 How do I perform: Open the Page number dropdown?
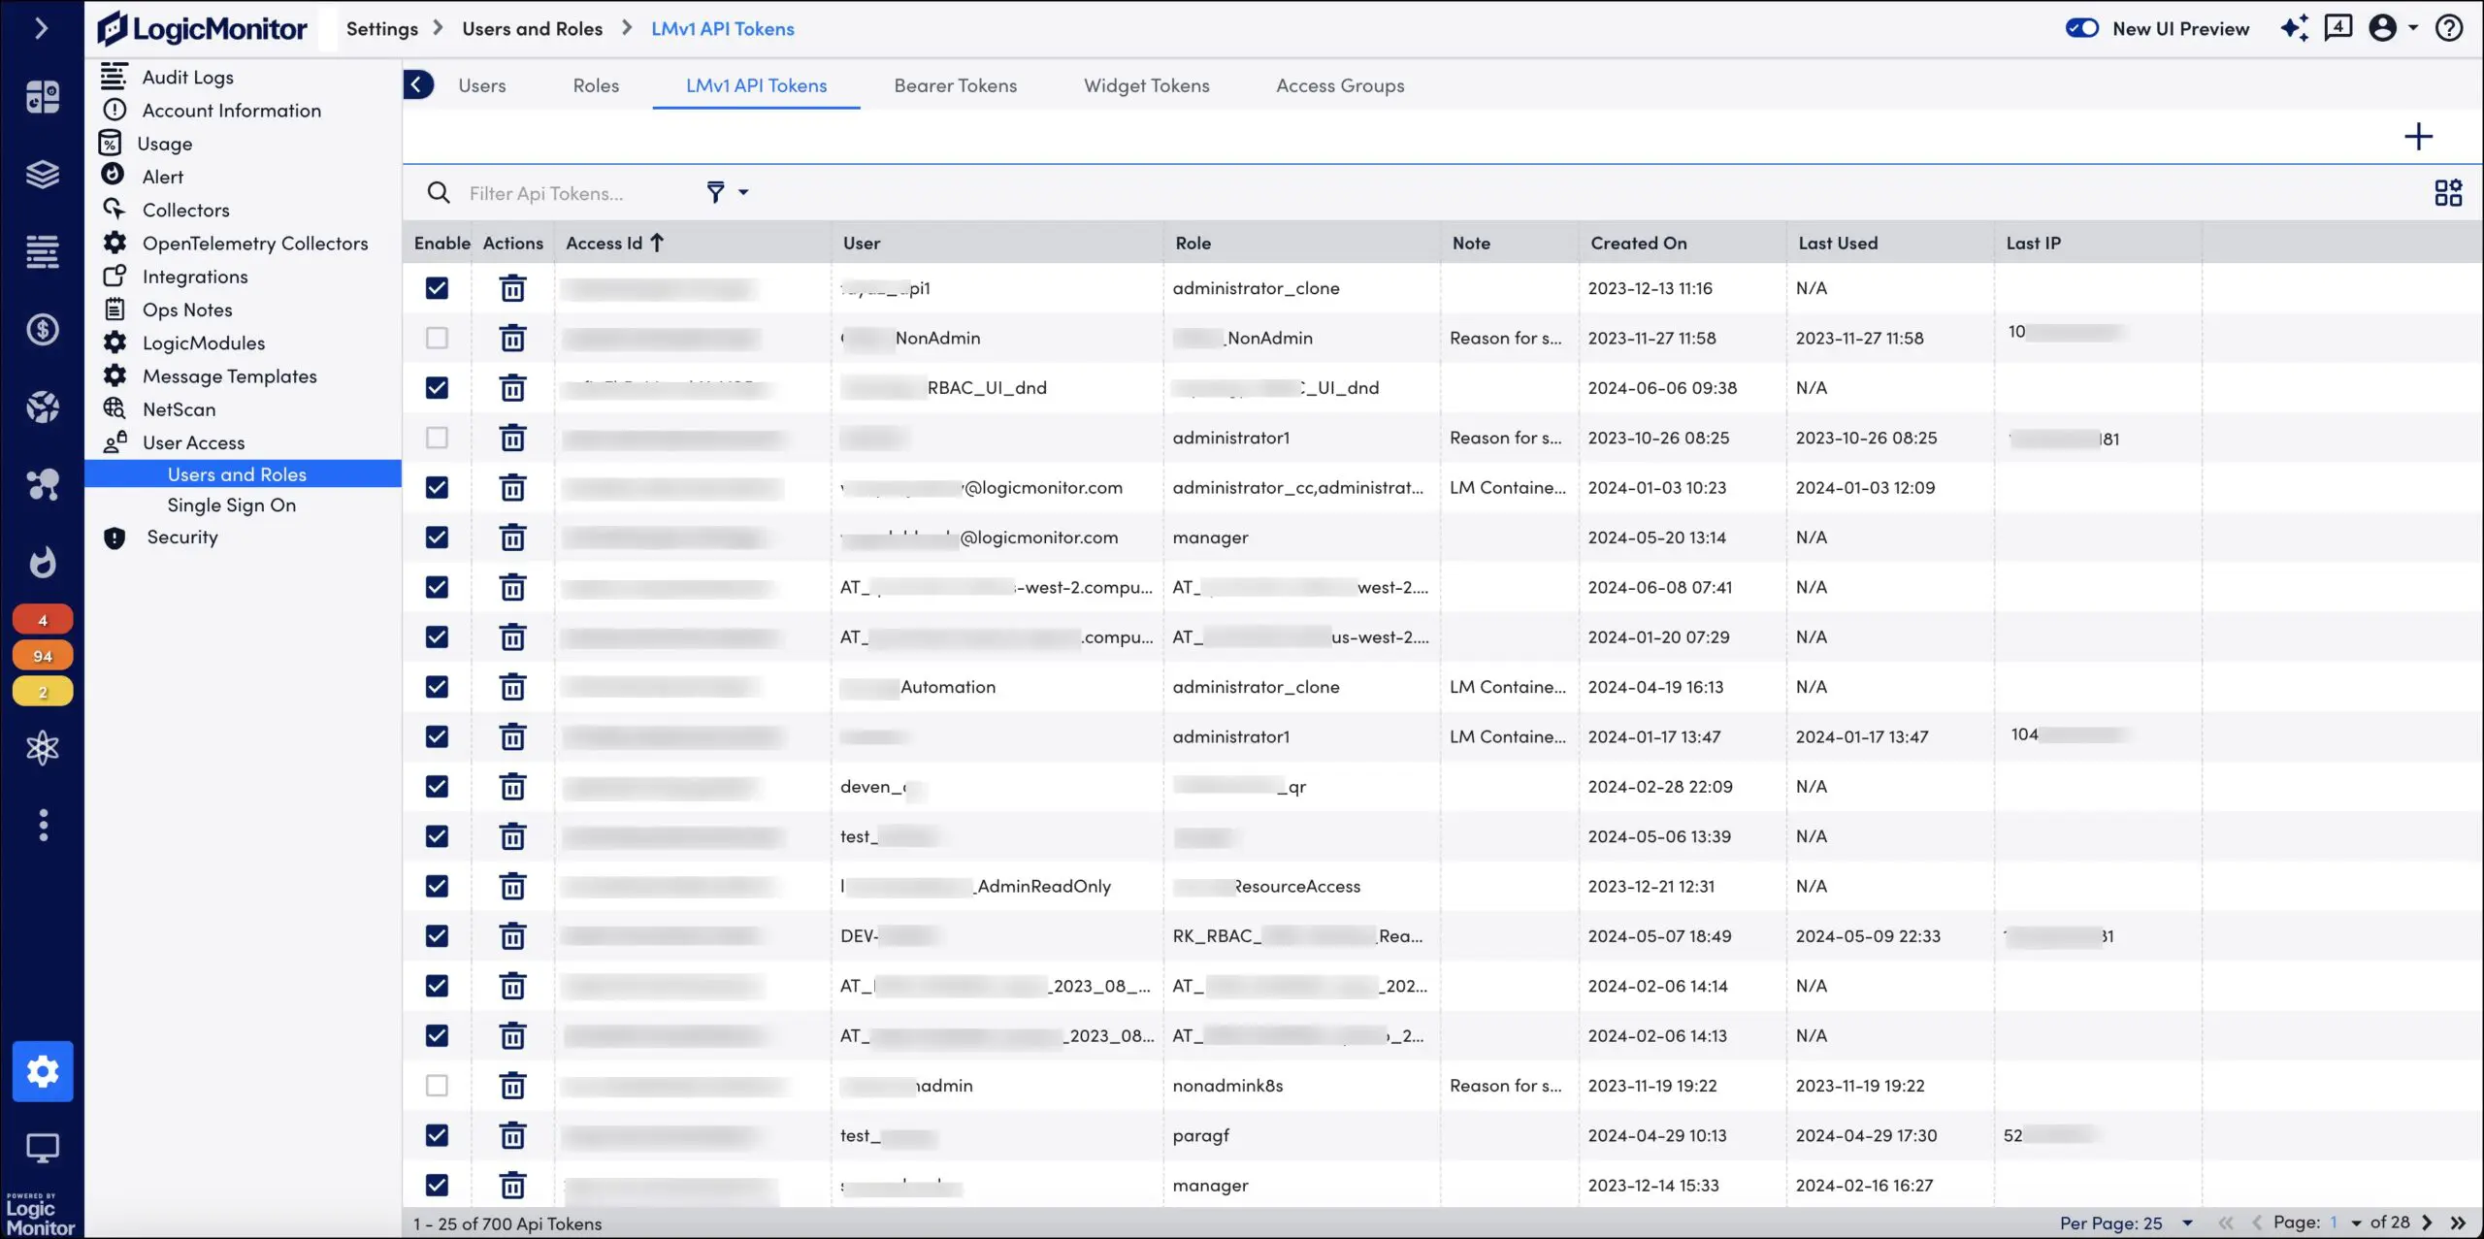point(2346,1223)
